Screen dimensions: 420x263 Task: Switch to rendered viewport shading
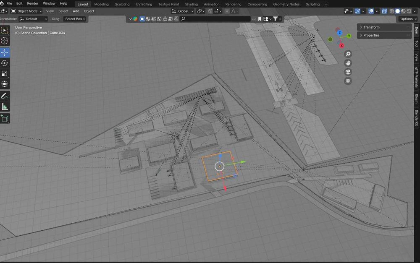click(x=409, y=11)
